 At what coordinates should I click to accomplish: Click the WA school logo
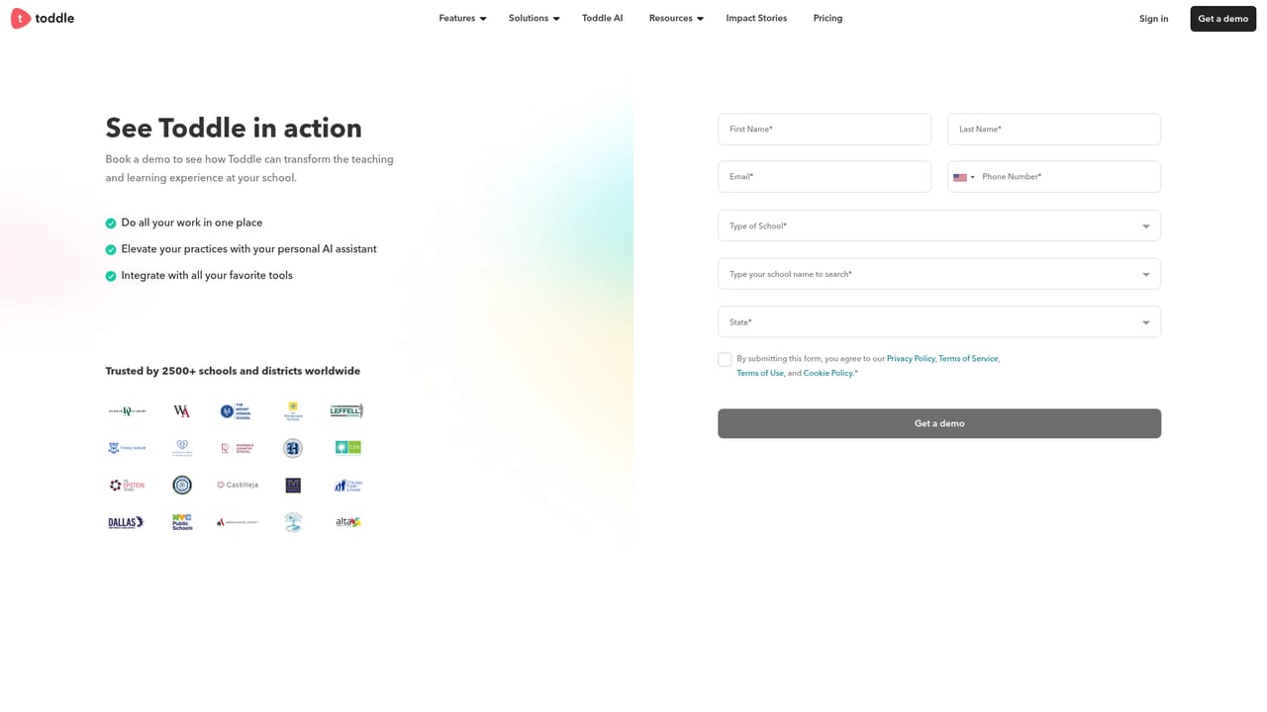pos(182,411)
